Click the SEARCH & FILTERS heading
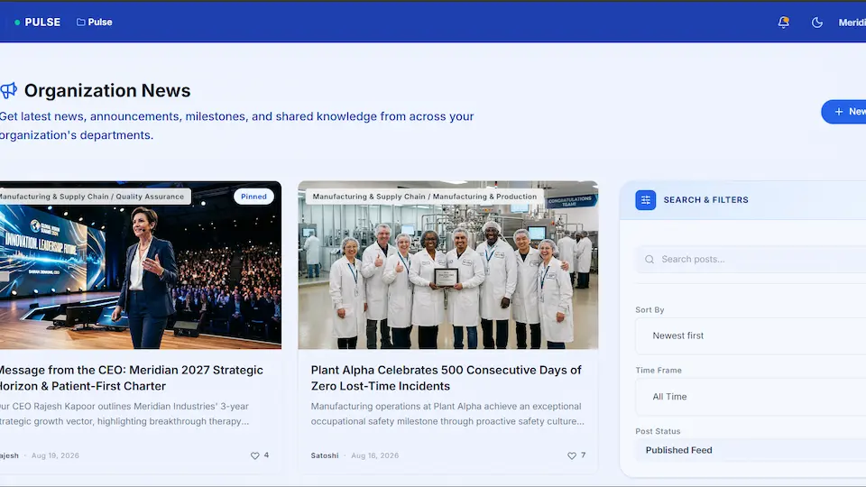 coord(705,200)
